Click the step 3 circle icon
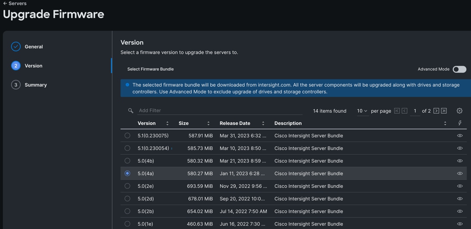Screen dimensions: 471x229 coord(15,85)
